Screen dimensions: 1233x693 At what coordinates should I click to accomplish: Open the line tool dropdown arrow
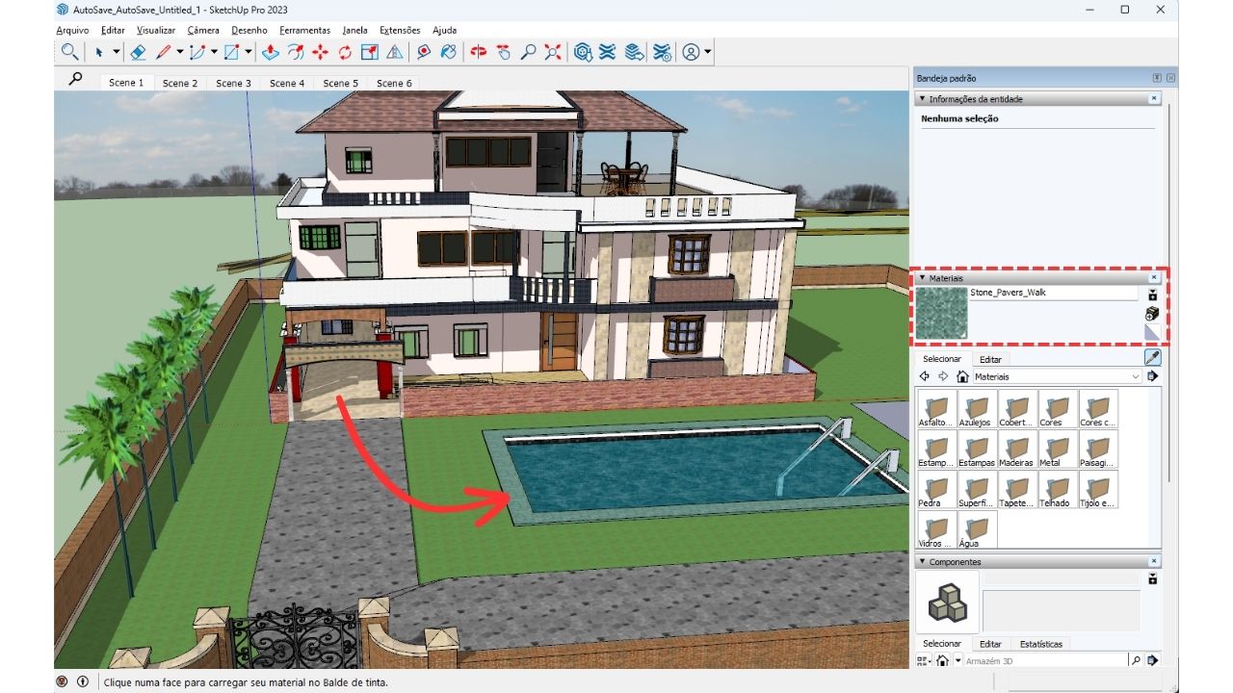(x=179, y=52)
